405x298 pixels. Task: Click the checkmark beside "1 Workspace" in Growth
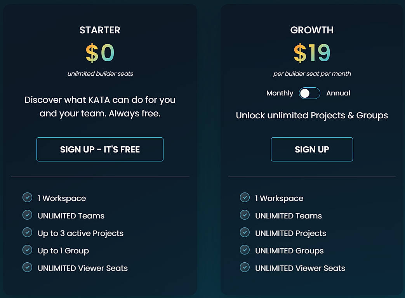tap(245, 198)
